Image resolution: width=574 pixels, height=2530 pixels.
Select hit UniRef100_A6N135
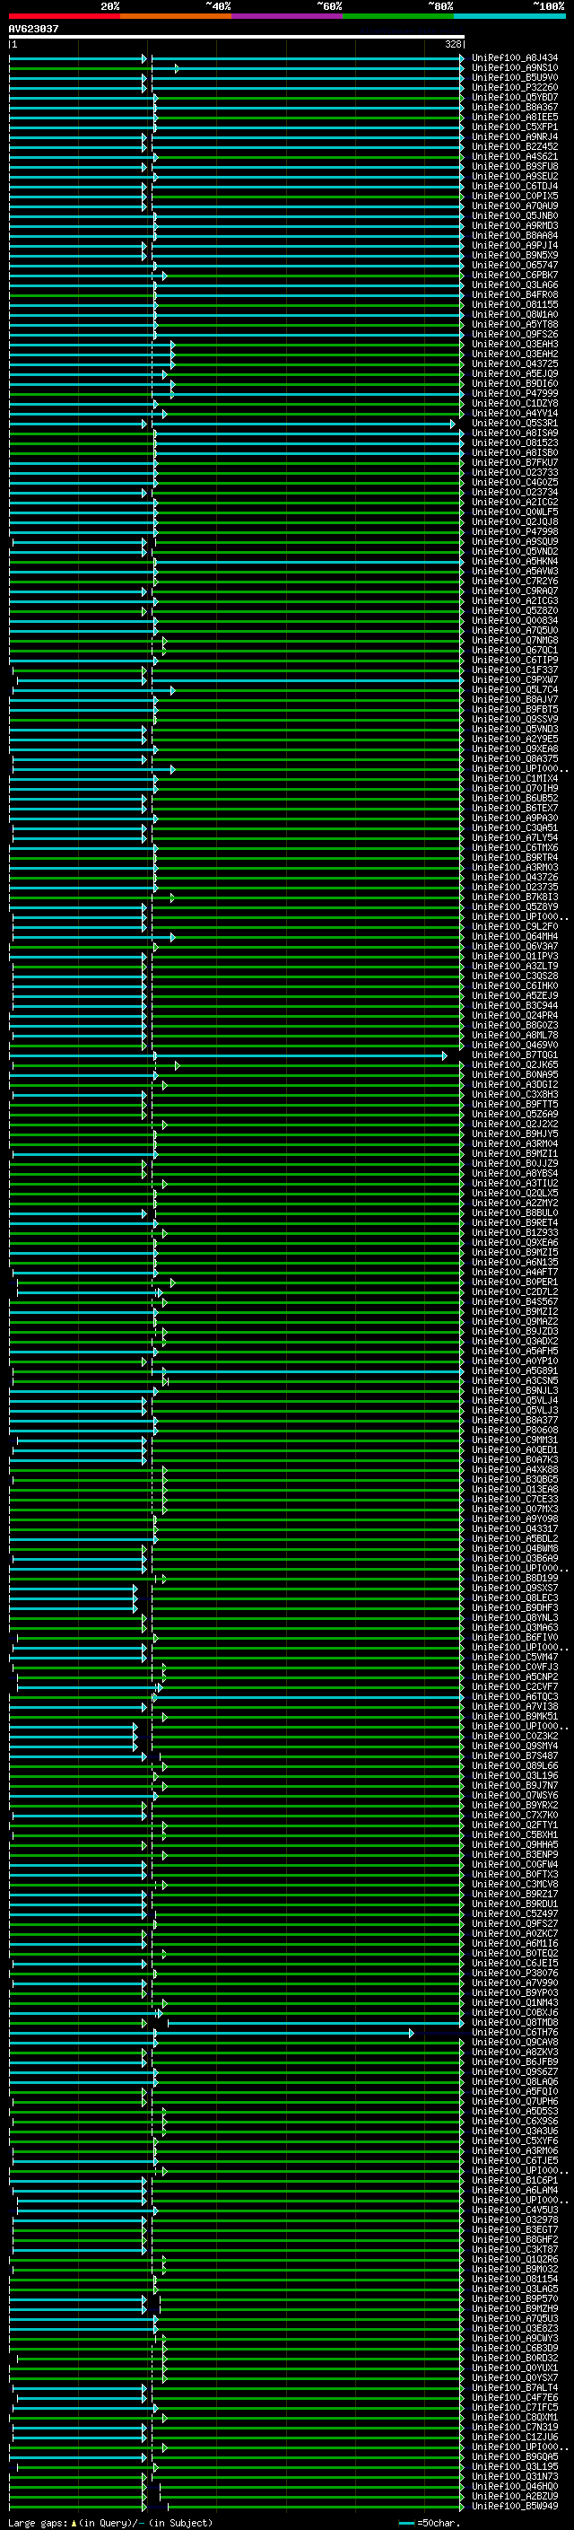click(x=515, y=1263)
